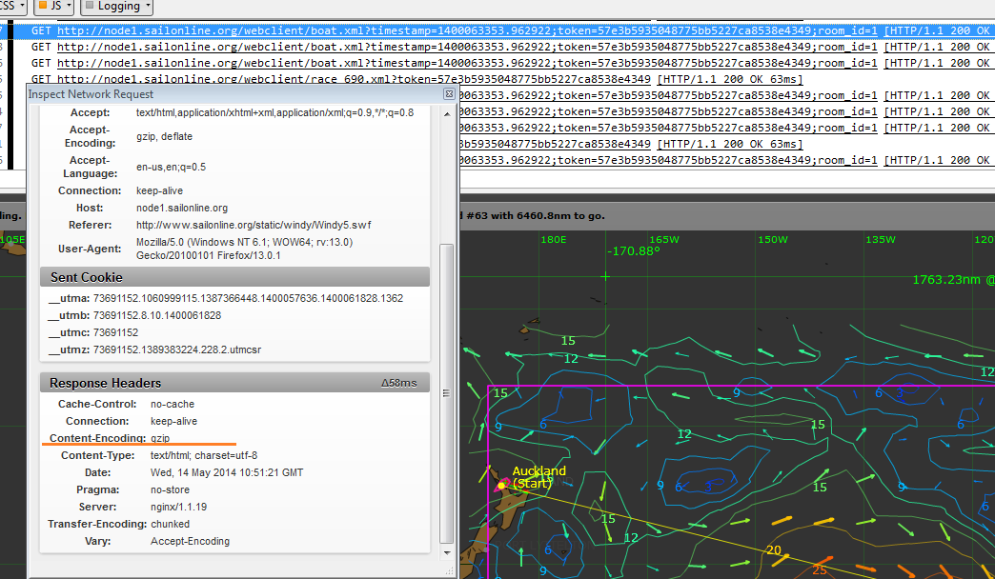Image resolution: width=995 pixels, height=579 pixels.
Task: Select the Pragma value no-store
Action: click(x=170, y=489)
